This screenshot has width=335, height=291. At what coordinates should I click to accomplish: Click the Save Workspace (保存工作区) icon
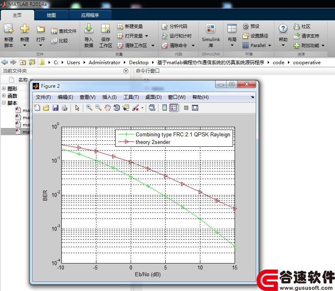pyautogui.click(x=106, y=28)
